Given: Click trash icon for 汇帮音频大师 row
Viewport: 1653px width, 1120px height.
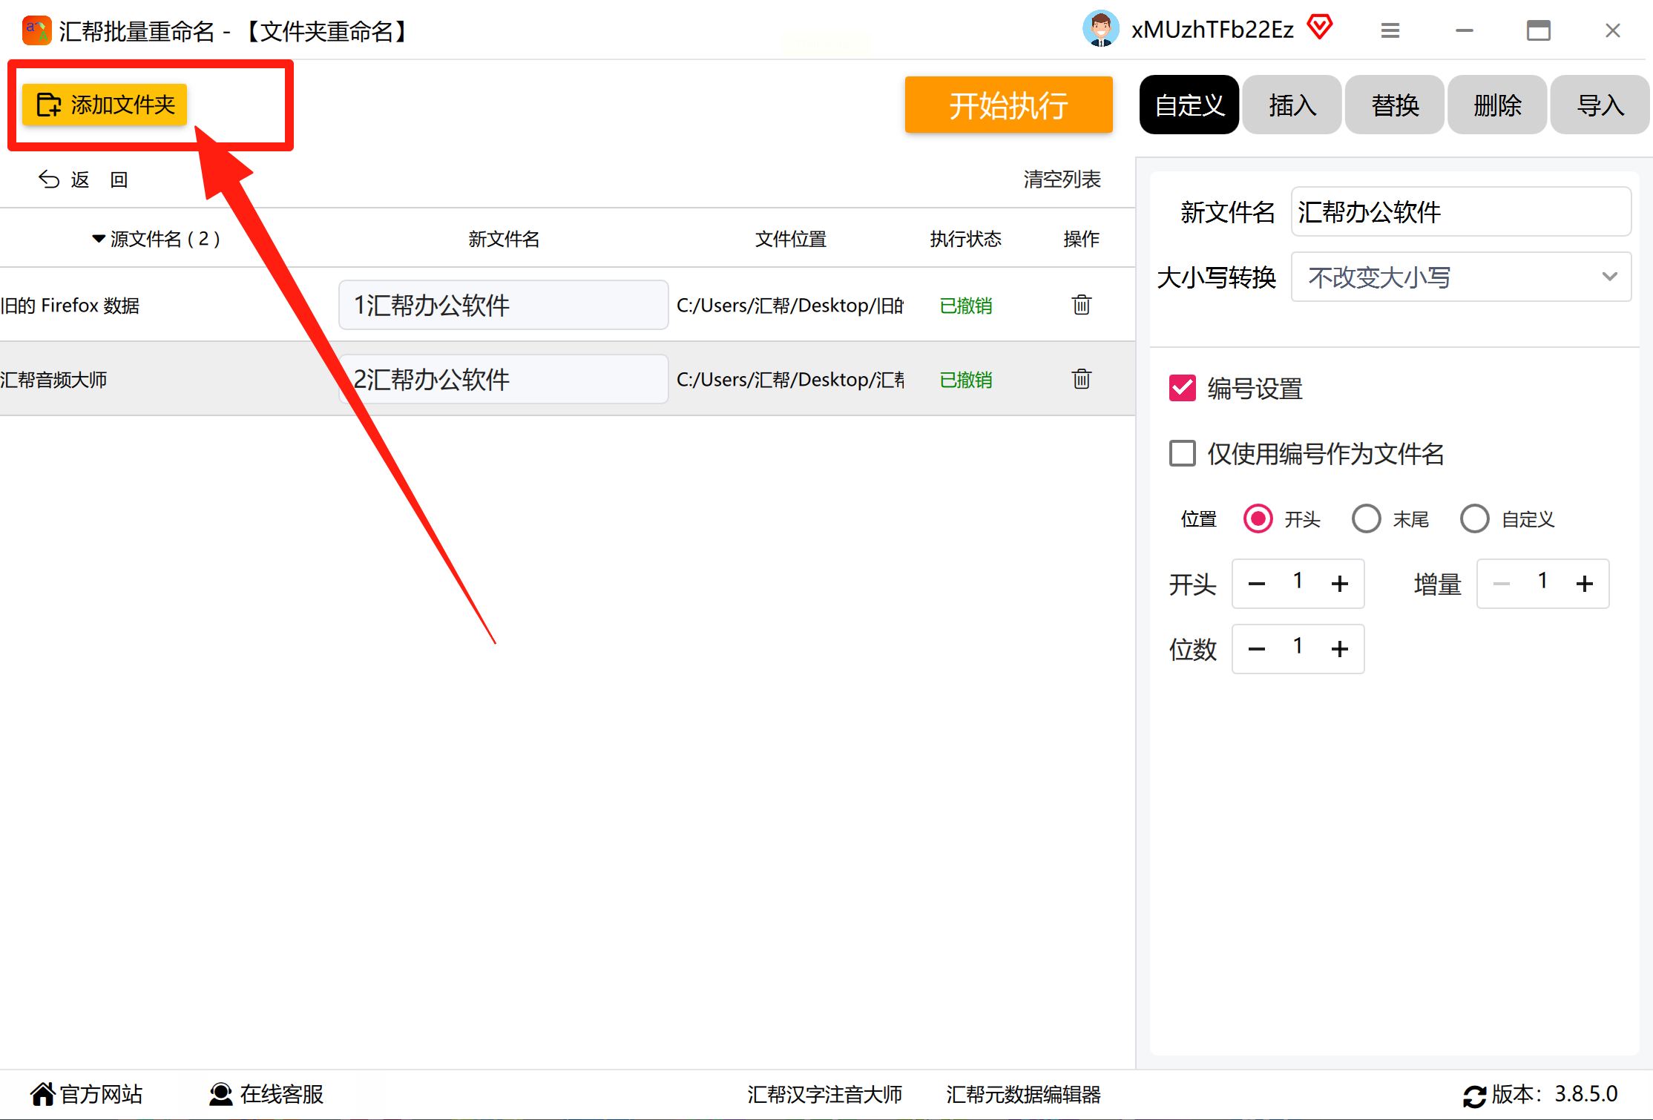Looking at the screenshot, I should tap(1081, 379).
